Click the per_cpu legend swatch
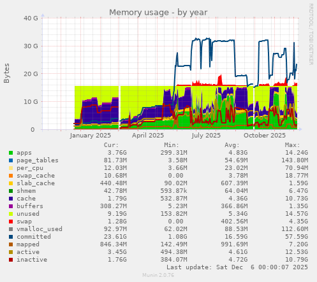This screenshot has width=317, height=282. tap(11, 168)
